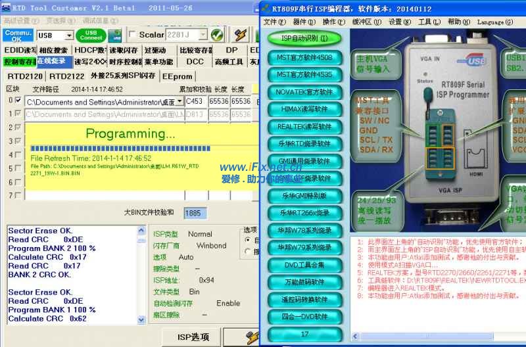Open the 缓冲区(U) menu in RT809F
Image resolution: width=526 pixels, height=347 pixels.
367,22
